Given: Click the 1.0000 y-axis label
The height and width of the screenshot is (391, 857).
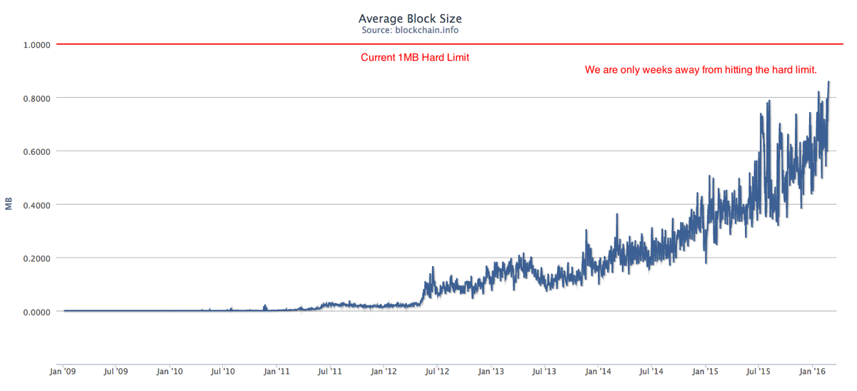Looking at the screenshot, I should (36, 44).
